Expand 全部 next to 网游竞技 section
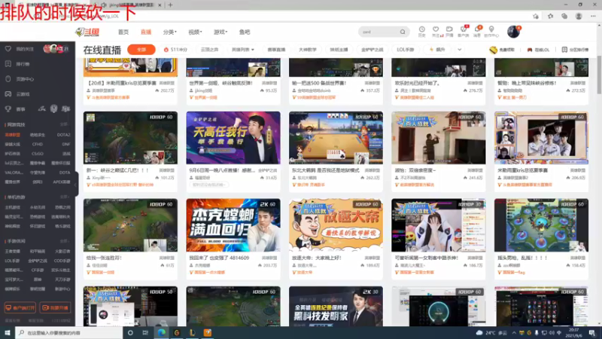The image size is (602, 339). click(65, 124)
